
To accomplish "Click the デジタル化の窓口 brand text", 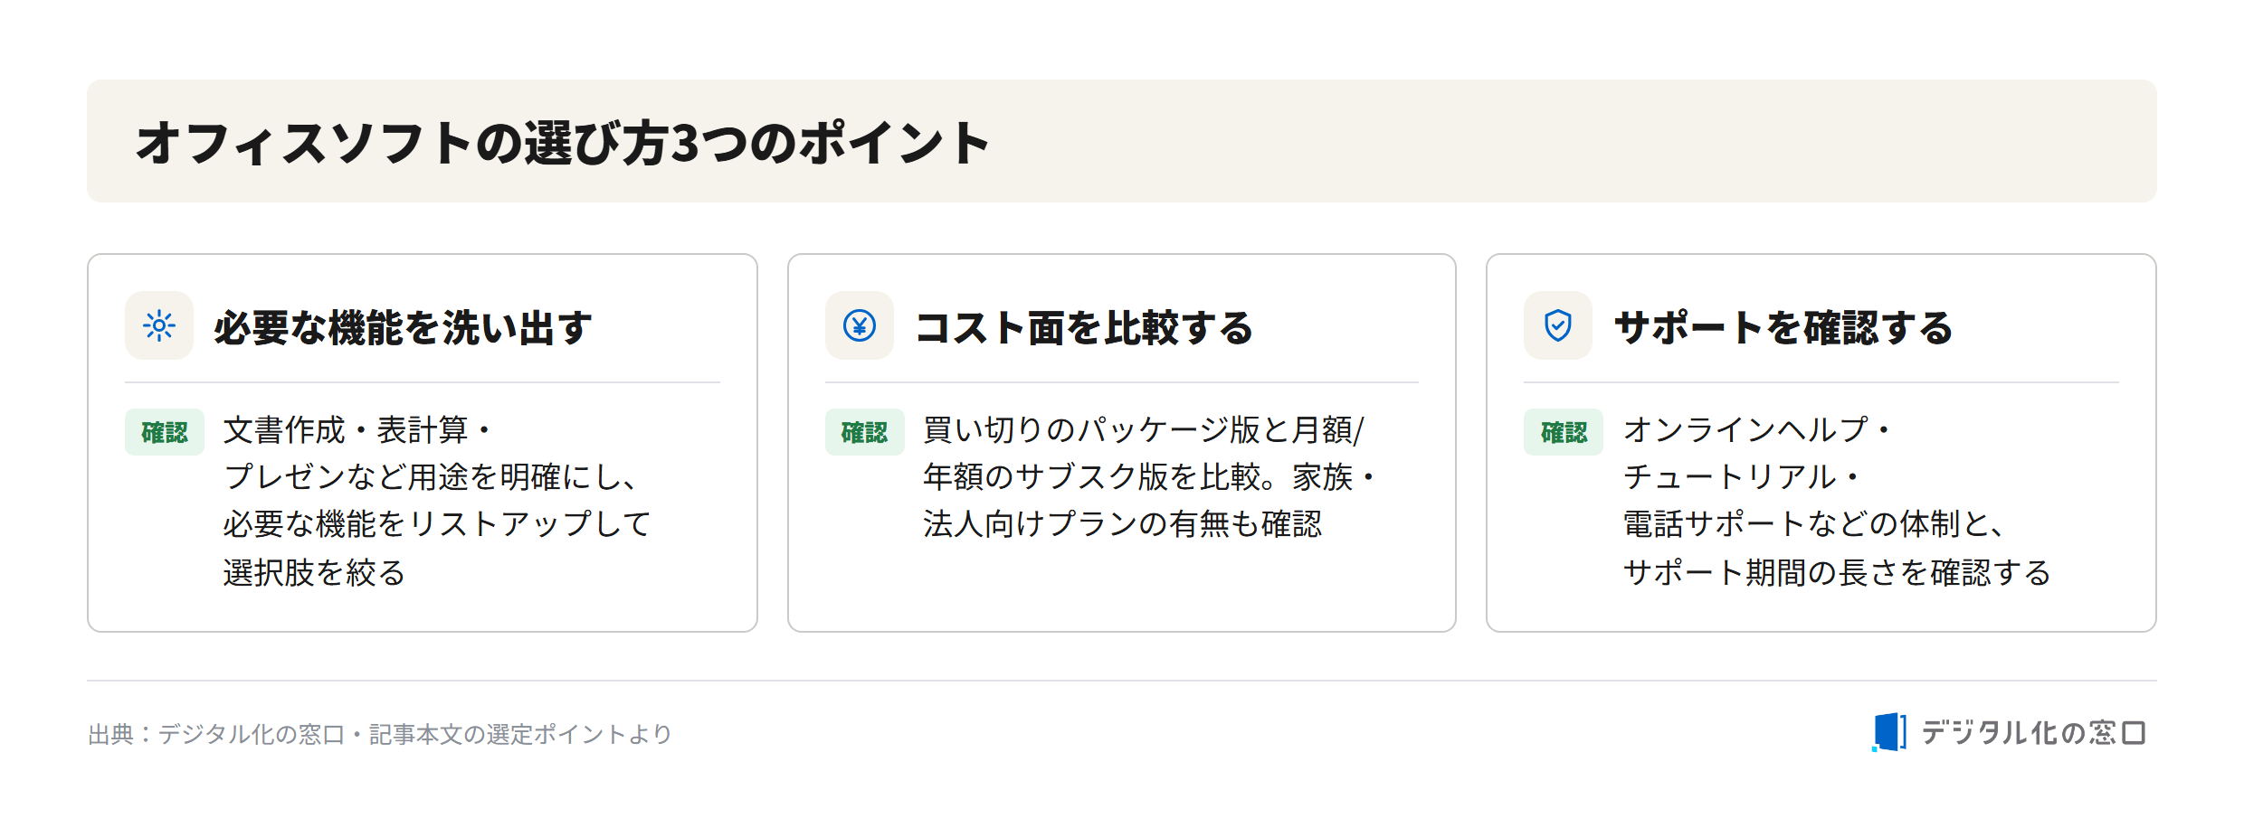I will (x=2033, y=732).
